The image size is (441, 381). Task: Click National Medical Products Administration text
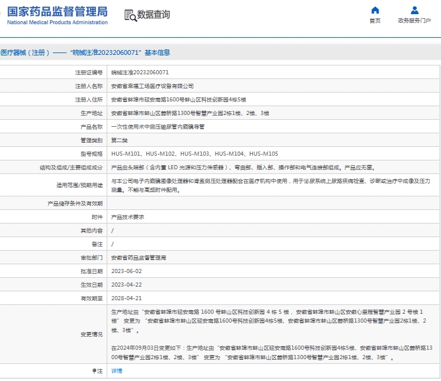click(x=57, y=22)
